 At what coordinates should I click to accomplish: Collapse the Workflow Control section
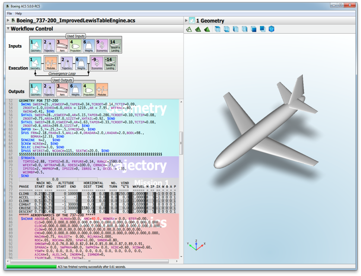(x=8, y=29)
